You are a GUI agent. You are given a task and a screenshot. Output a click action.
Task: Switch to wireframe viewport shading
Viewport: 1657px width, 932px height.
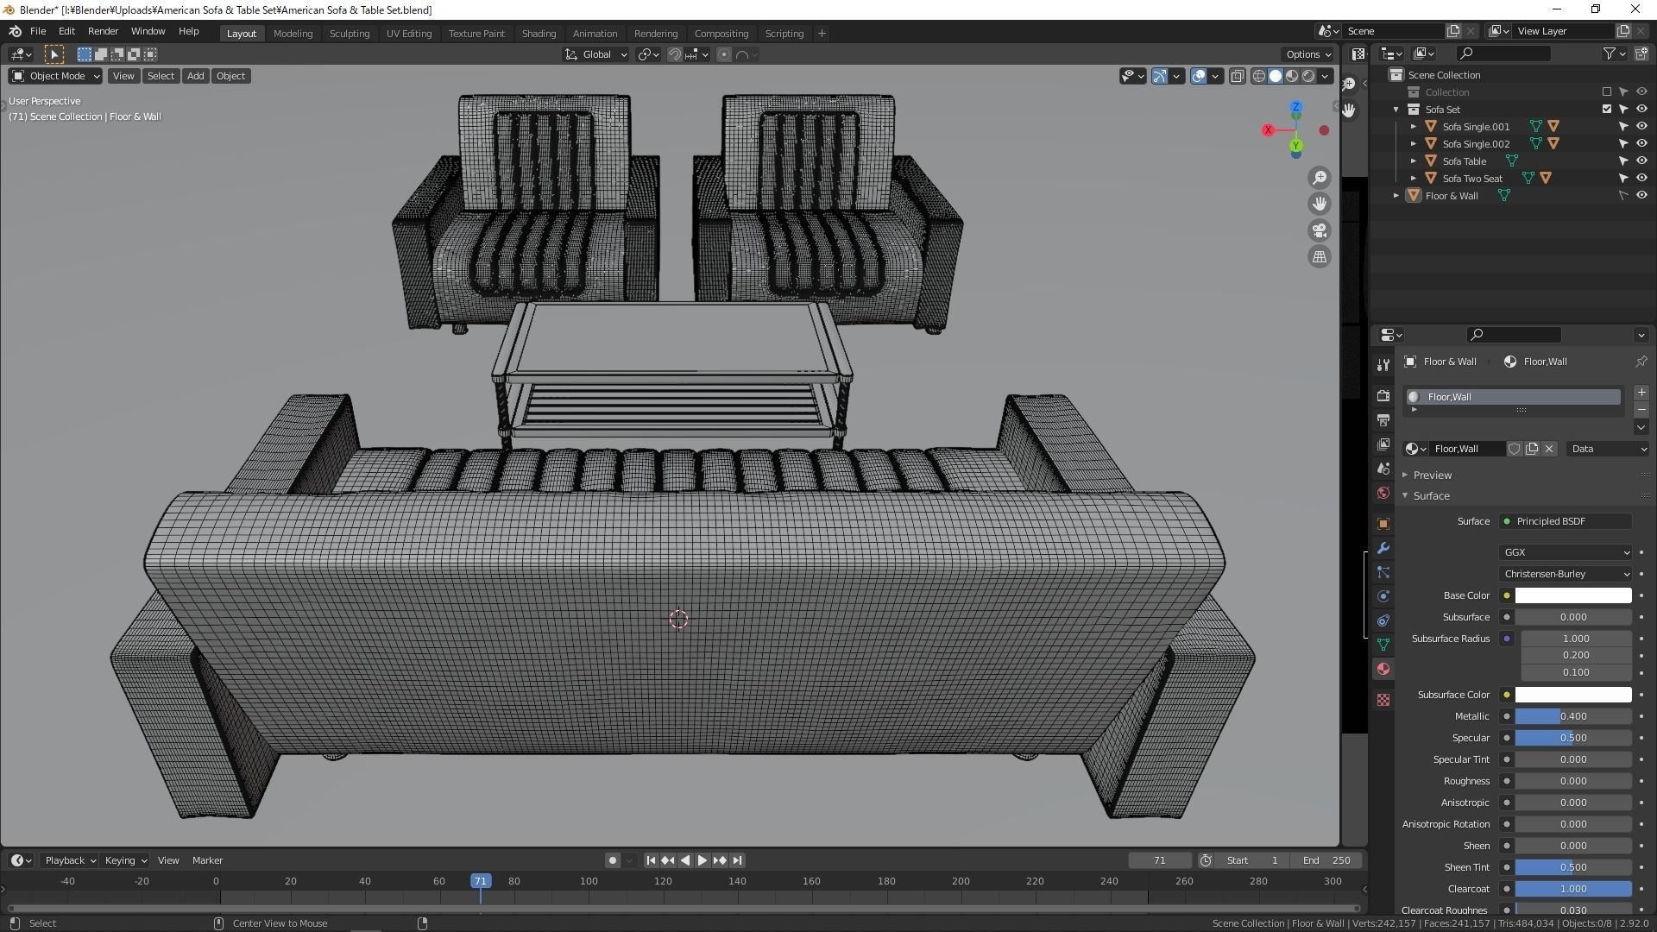(1259, 76)
